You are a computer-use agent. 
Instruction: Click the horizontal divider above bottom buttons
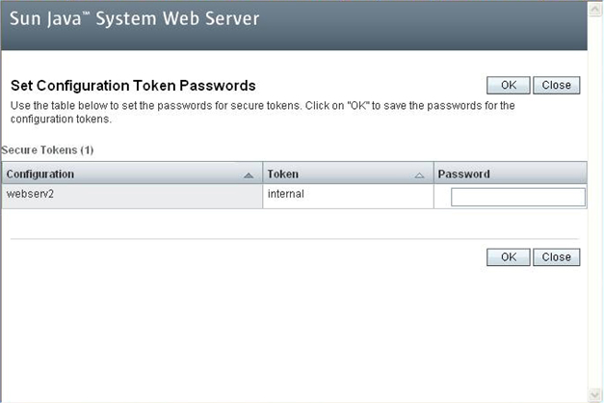coord(295,239)
